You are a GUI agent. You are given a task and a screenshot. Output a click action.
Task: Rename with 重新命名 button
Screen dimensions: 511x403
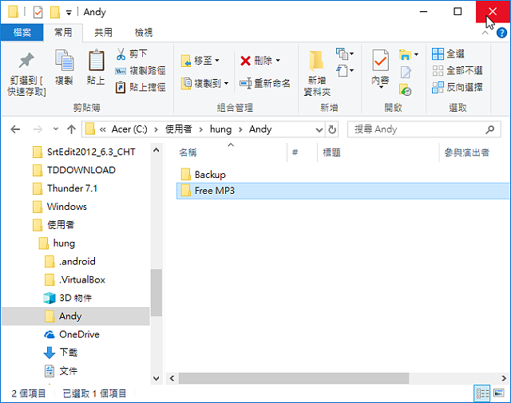point(264,84)
